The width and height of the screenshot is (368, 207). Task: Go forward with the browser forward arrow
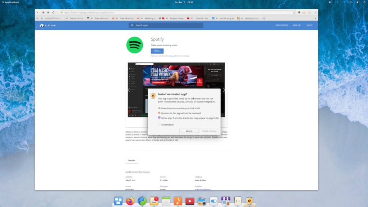click(x=48, y=13)
